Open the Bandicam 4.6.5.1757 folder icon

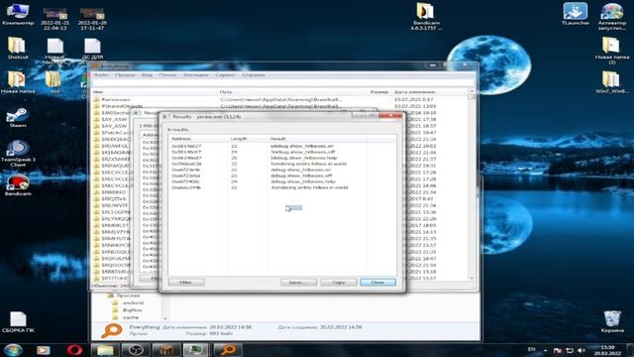[x=426, y=17]
